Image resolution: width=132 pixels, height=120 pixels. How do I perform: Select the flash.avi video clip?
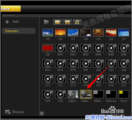click(111, 94)
